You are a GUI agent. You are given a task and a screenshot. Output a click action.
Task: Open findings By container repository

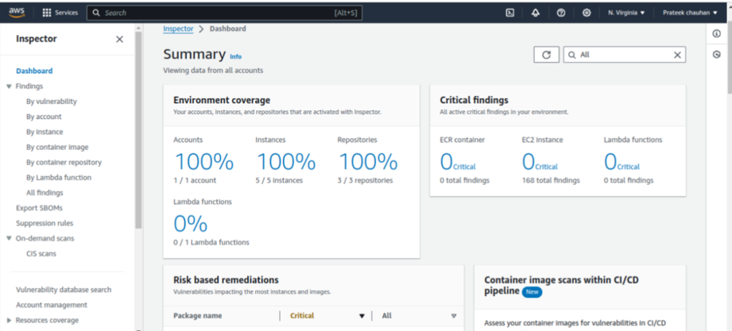pos(64,162)
